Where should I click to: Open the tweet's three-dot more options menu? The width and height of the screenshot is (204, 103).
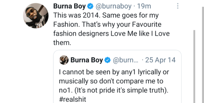click(x=178, y=6)
